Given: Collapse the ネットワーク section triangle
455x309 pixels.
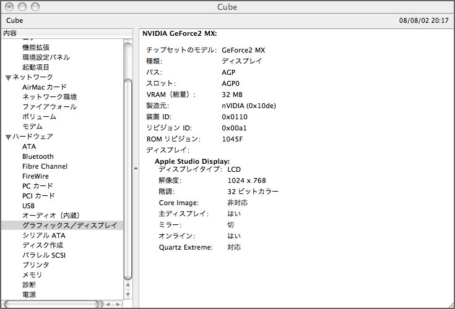Looking at the screenshot, I should [8, 78].
